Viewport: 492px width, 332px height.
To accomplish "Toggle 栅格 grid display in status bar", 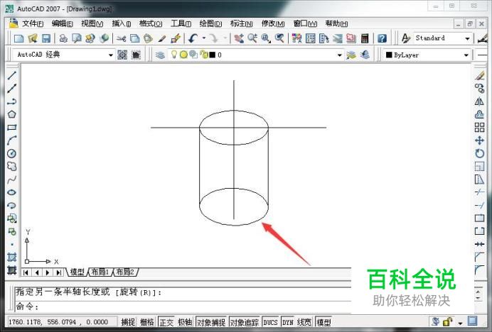I will coord(147,322).
